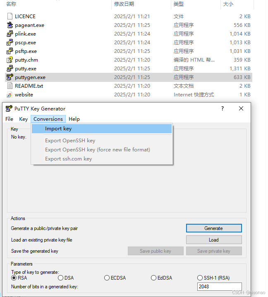Click the 文件 type cell for LICENCE

[179, 17]
